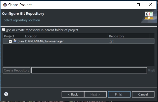The height and width of the screenshot is (102, 158).
Task: Click the Eclipse icon in title bar
Action: coord(5,5)
